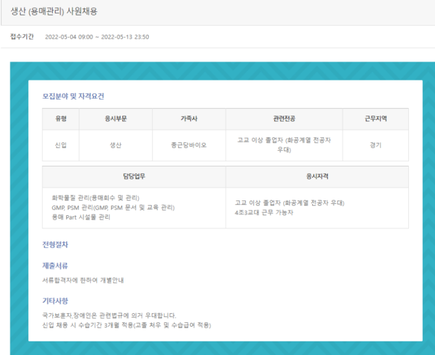Viewport: 435px width, 355px height.
Task: Select the 종근당바이오 table cell
Action: tap(189, 145)
